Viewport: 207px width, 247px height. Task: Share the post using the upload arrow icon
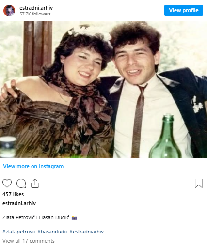tap(35, 183)
